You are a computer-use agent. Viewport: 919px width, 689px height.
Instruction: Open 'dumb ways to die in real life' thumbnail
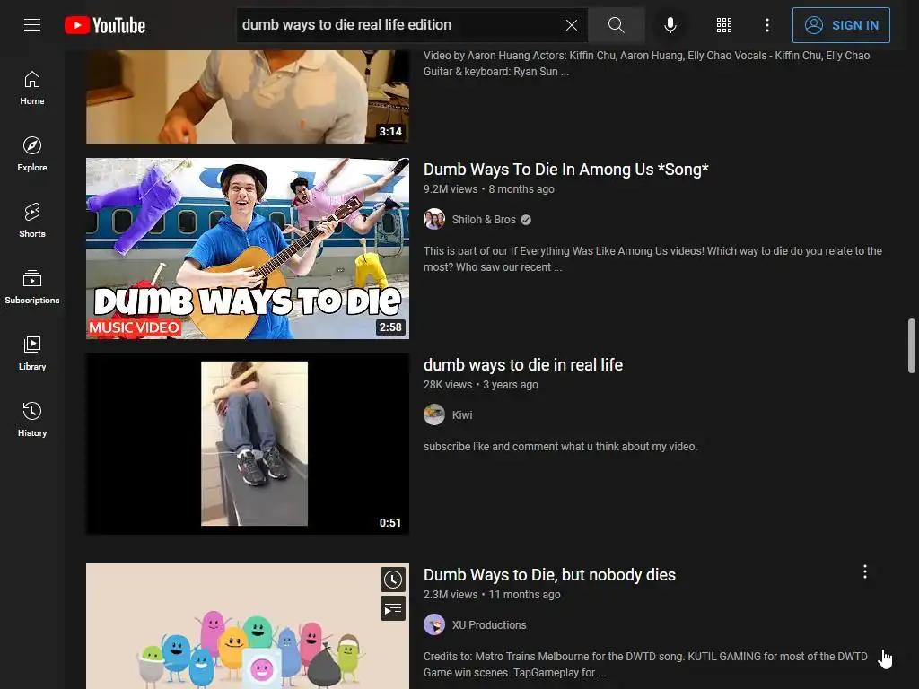[248, 443]
